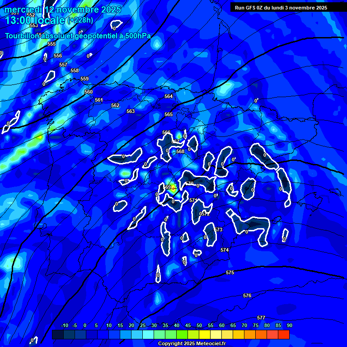This screenshot has width=347, height=347.
Task: Pick the cyan swatch in the color scale
Action: point(148,335)
